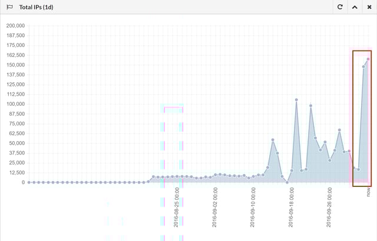Select the '2016-09-10 00:00' axis label
Screen dimensions: 377x241
tap(253, 207)
